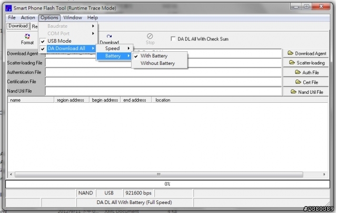
Task: Close the Options menu
Action: (49, 17)
